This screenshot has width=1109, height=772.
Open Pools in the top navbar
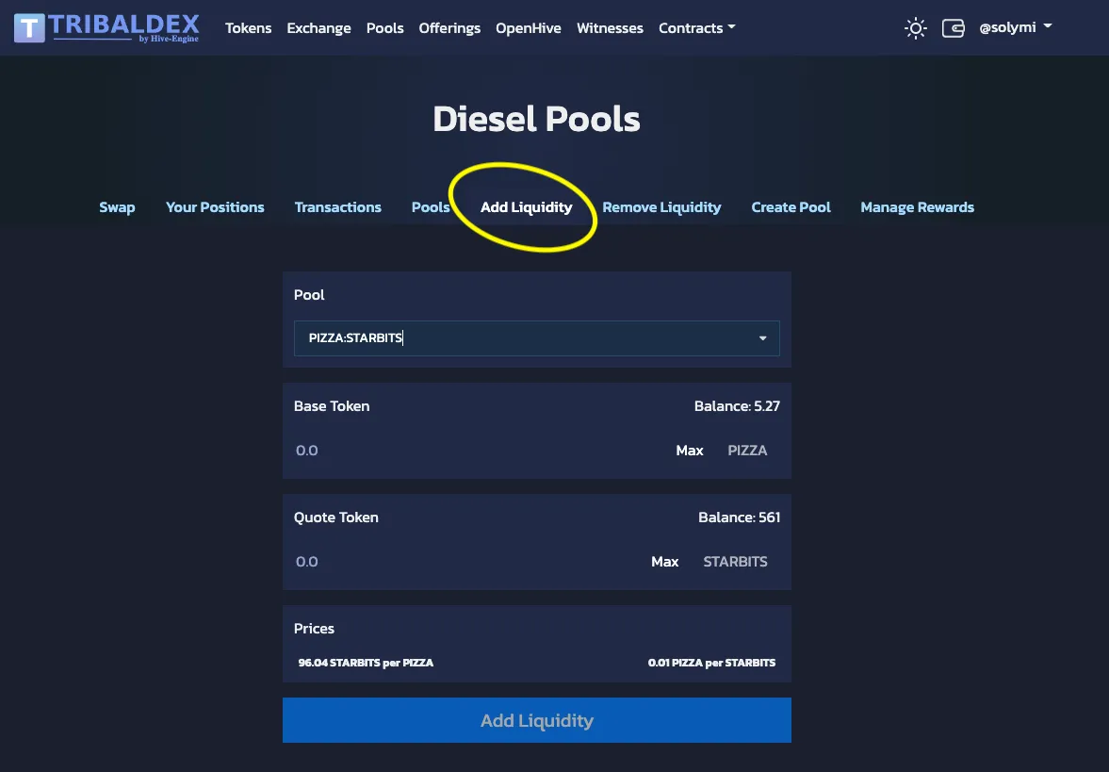384,28
